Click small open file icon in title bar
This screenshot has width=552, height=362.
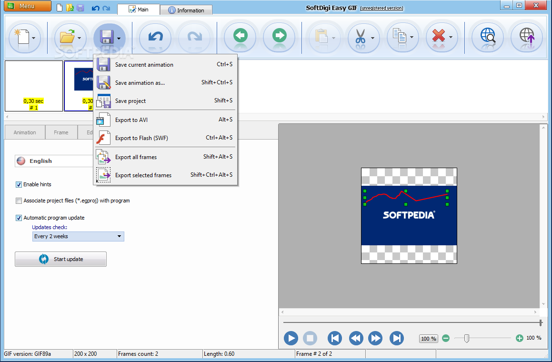[x=70, y=8]
